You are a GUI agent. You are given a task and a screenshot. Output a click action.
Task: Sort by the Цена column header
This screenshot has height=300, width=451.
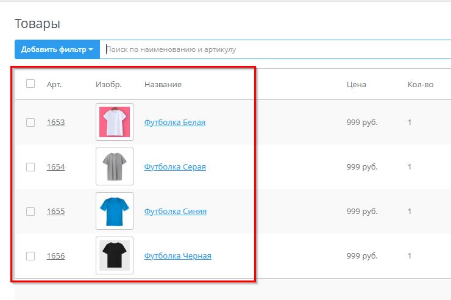tap(356, 85)
